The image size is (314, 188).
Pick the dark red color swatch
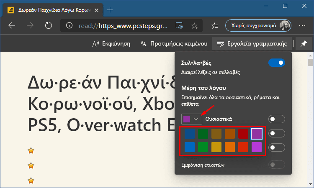pyautogui.click(x=243, y=134)
